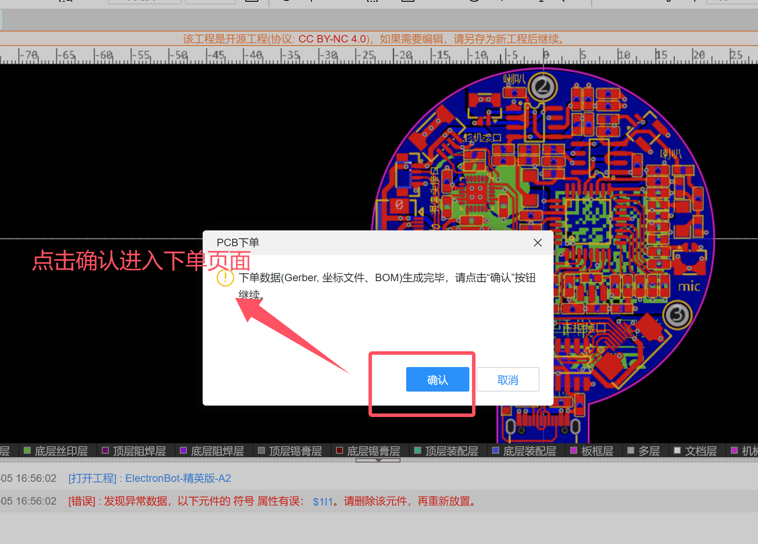Click the yellow warning icon in the dialog
Viewport: 758px width, 544px height.
[x=225, y=278]
